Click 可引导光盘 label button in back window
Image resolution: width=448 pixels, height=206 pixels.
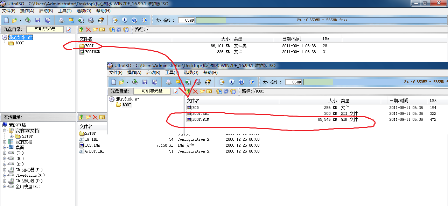(x=45, y=29)
